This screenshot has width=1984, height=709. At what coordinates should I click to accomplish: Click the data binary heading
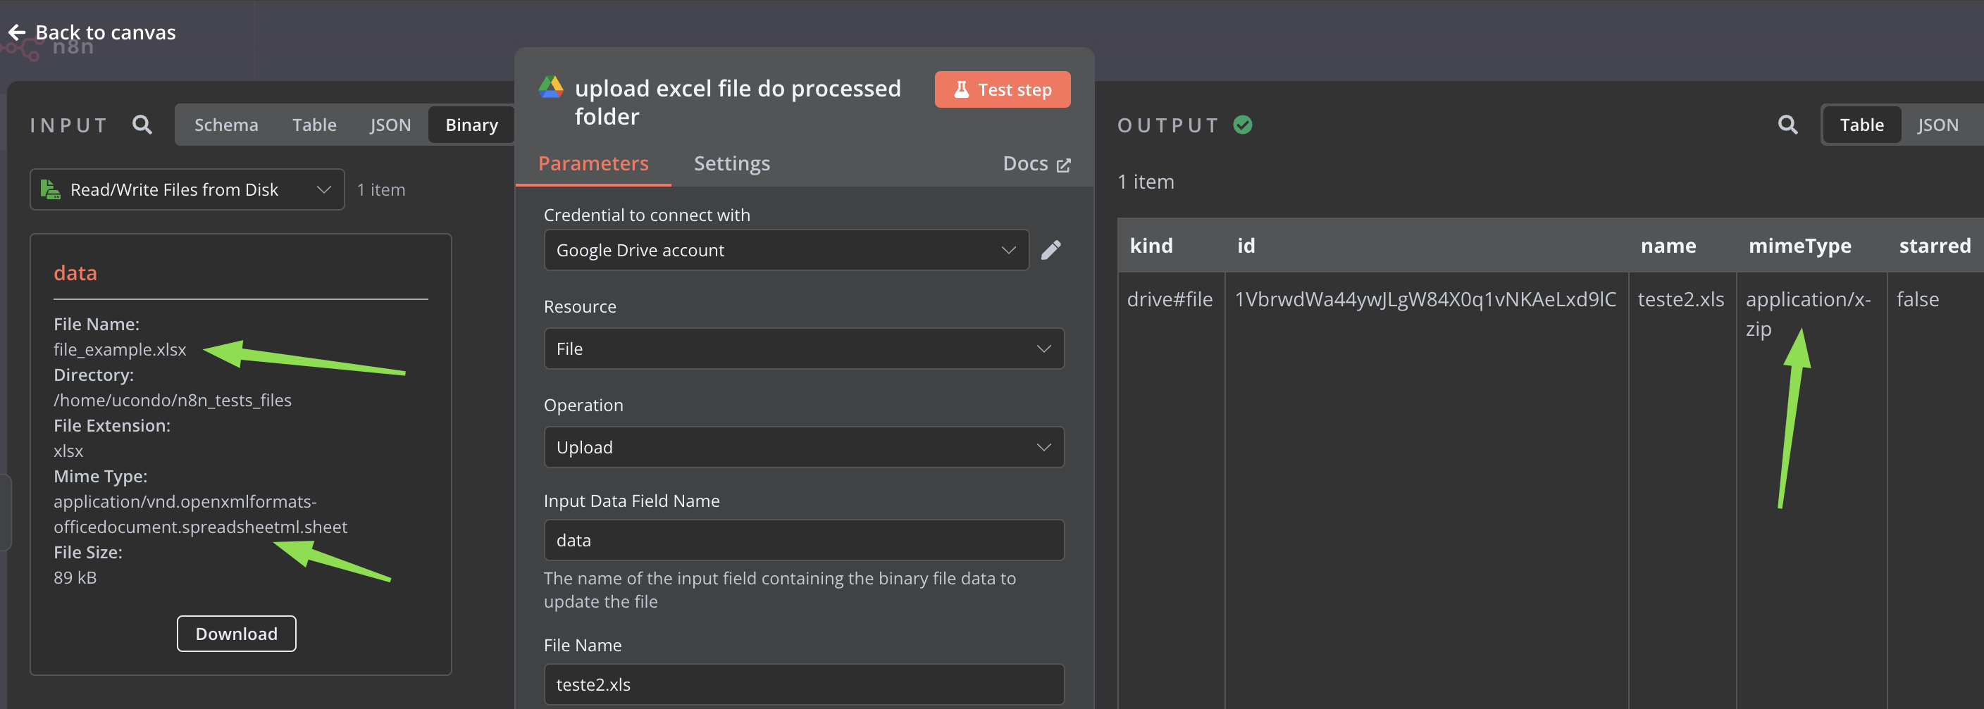coord(75,272)
